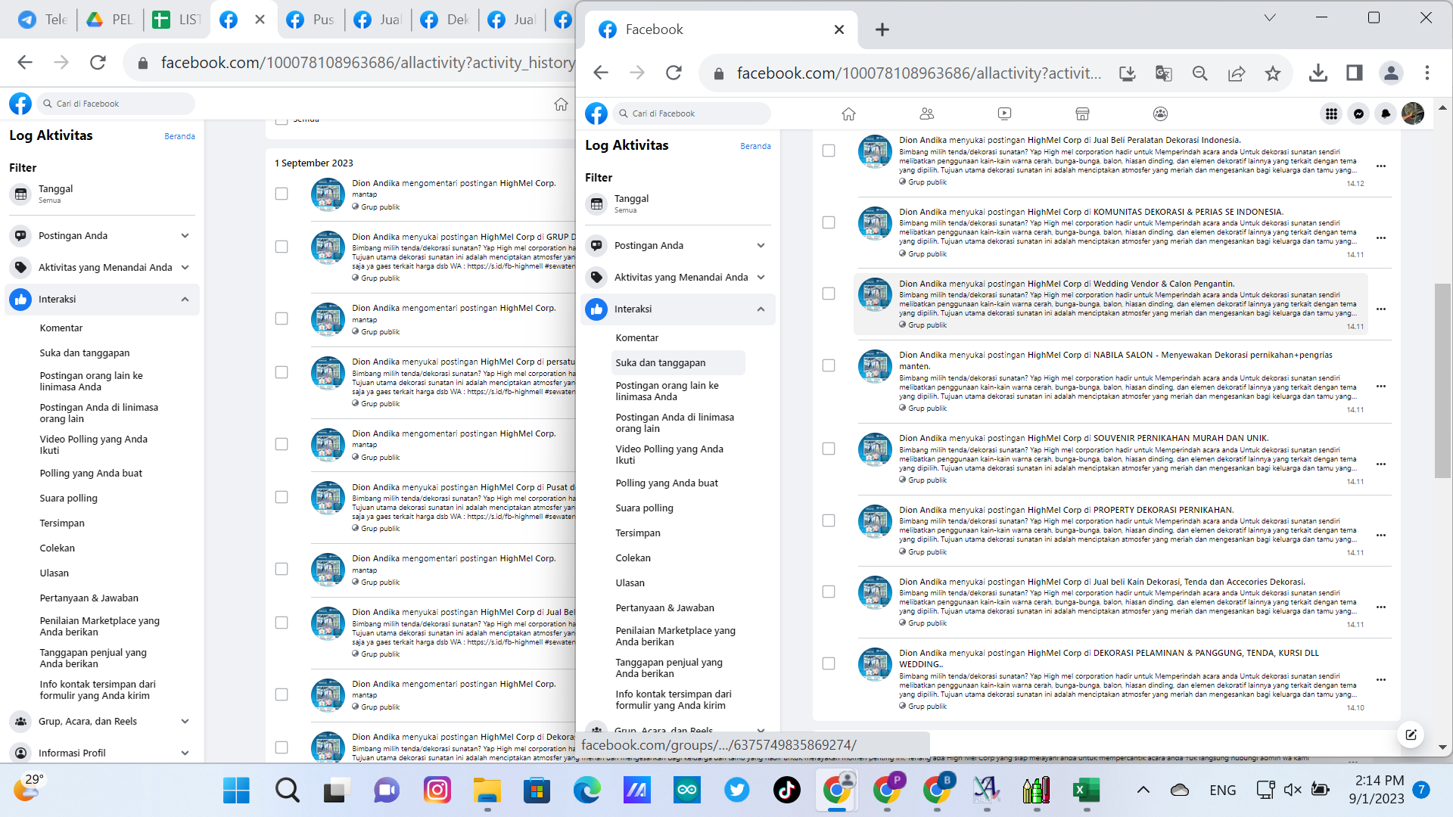1453x817 pixels.
Task: Expand Postingan Anda in back window
Action: (x=102, y=236)
